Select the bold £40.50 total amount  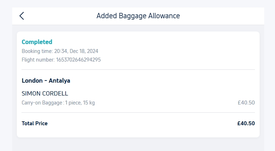click(x=246, y=123)
